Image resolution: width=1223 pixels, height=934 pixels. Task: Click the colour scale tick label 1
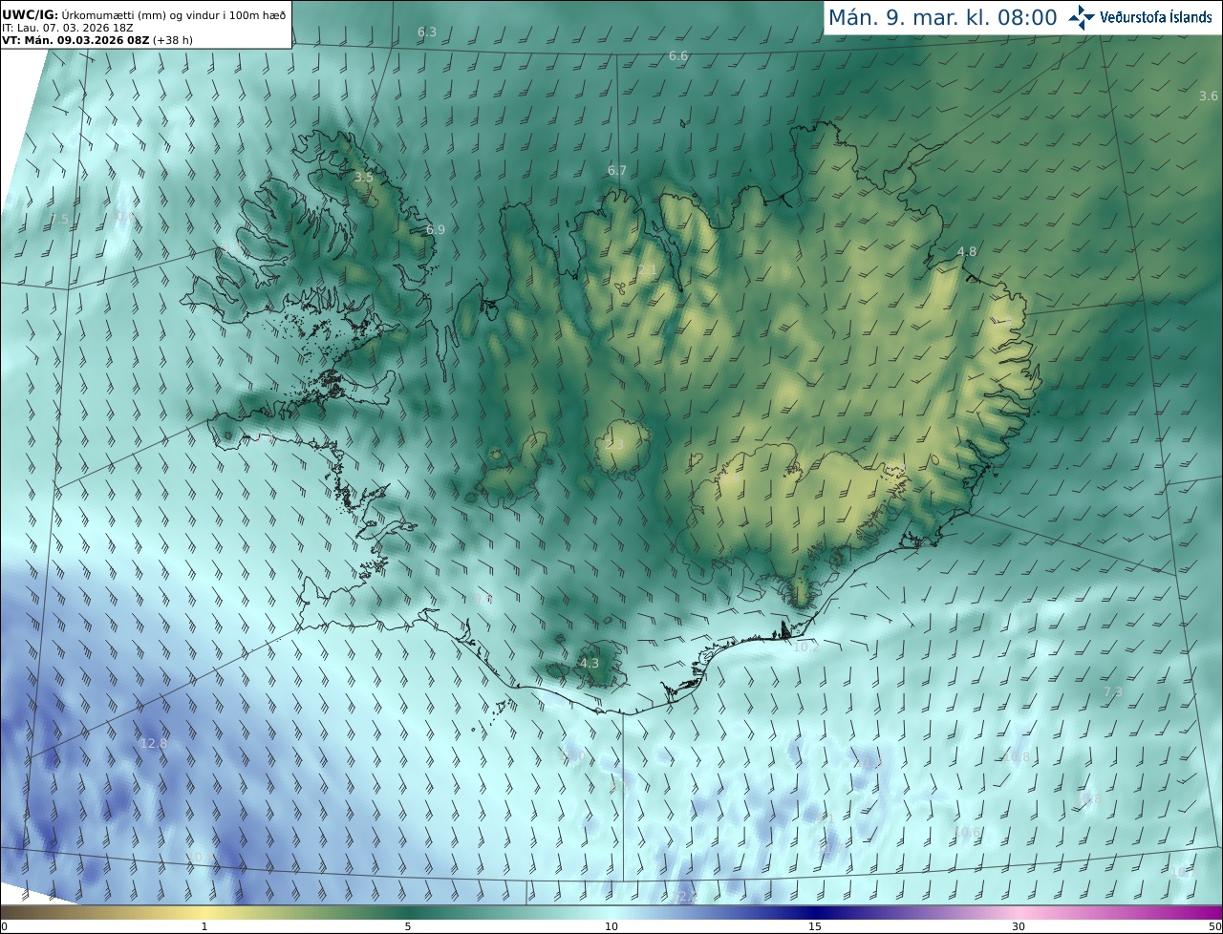point(204,926)
